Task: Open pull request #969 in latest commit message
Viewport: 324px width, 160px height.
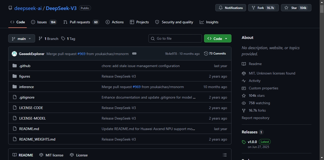Action: [82, 54]
